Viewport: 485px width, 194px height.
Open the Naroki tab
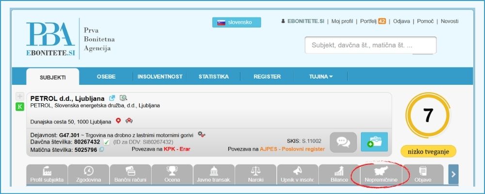[256, 175]
